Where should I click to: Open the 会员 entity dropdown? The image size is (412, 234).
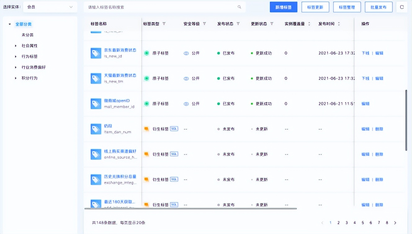pos(50,7)
